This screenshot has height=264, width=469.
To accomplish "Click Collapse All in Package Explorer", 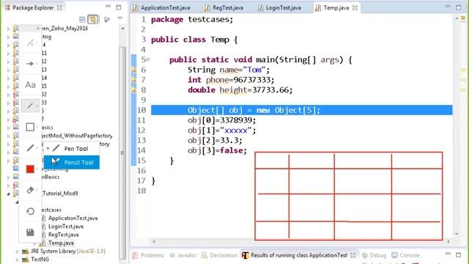I will pyautogui.click(x=82, y=20).
